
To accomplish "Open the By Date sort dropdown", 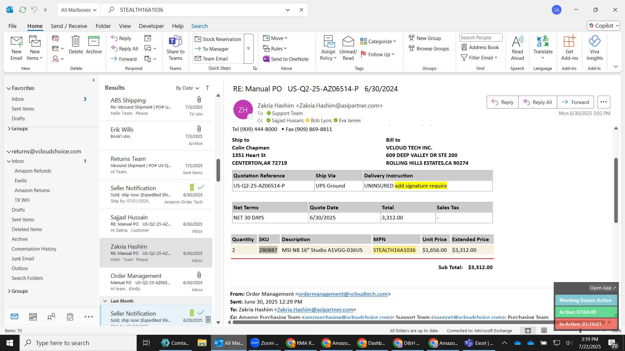I will 187,88.
